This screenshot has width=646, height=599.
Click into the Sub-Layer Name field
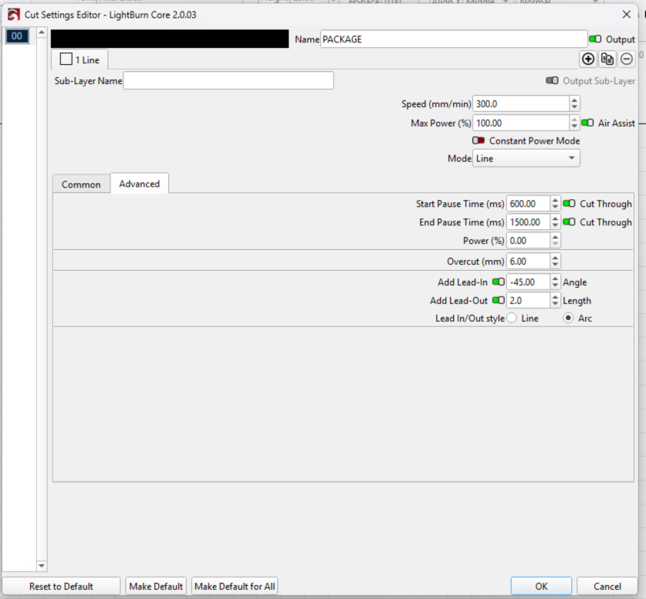(x=228, y=81)
